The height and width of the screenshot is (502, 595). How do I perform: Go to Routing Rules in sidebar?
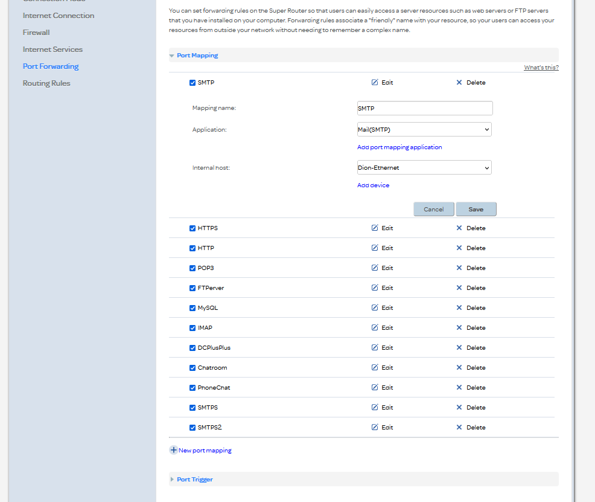(46, 83)
